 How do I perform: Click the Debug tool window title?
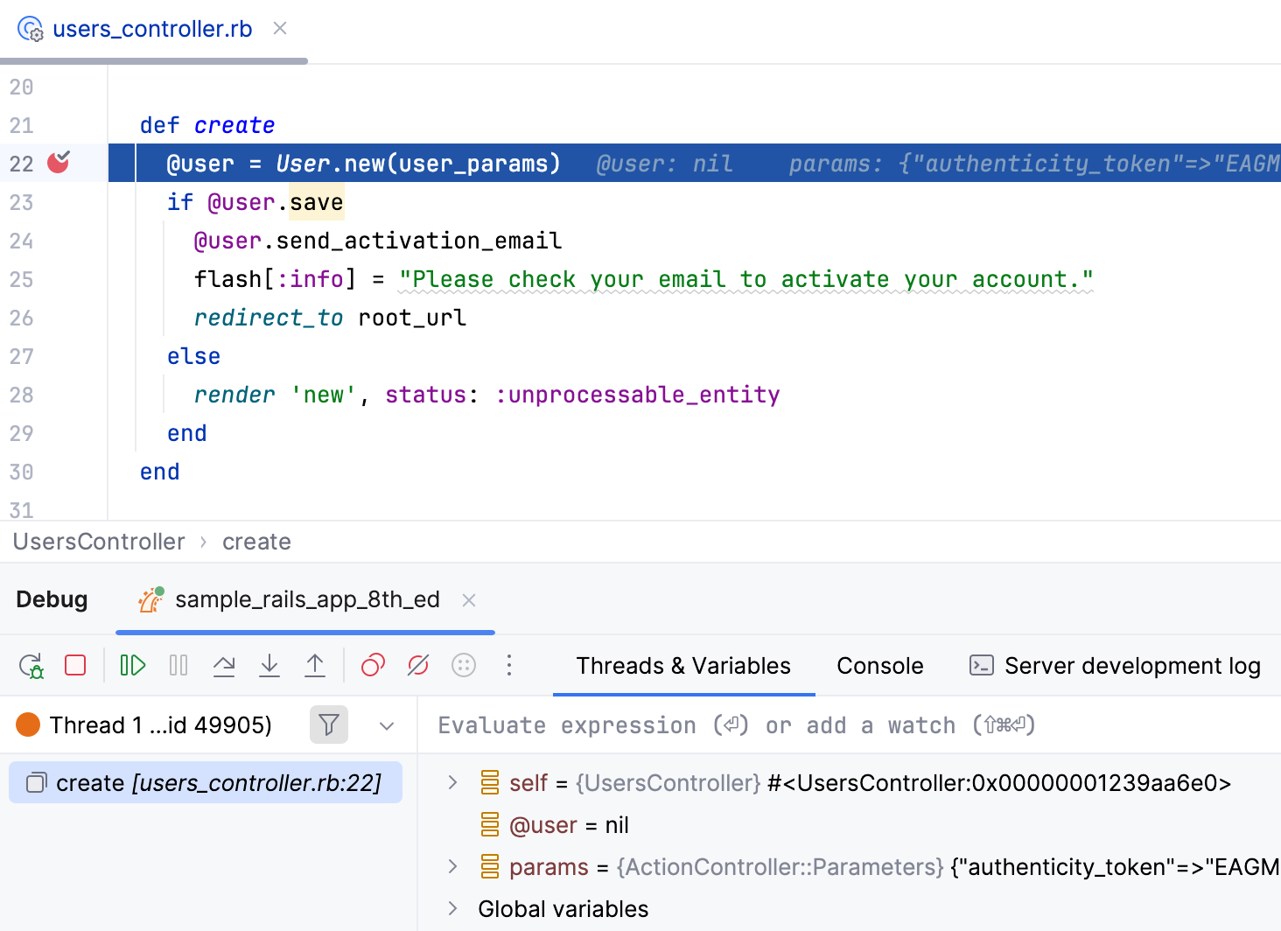[x=52, y=599]
